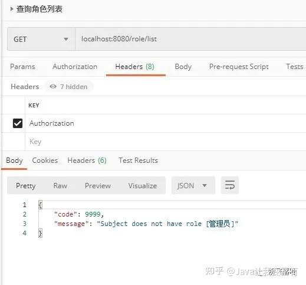Select the Raw response view
Viewport: 306px width, 285px height.
[60, 186]
